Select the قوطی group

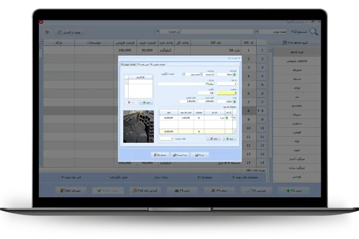297,132
